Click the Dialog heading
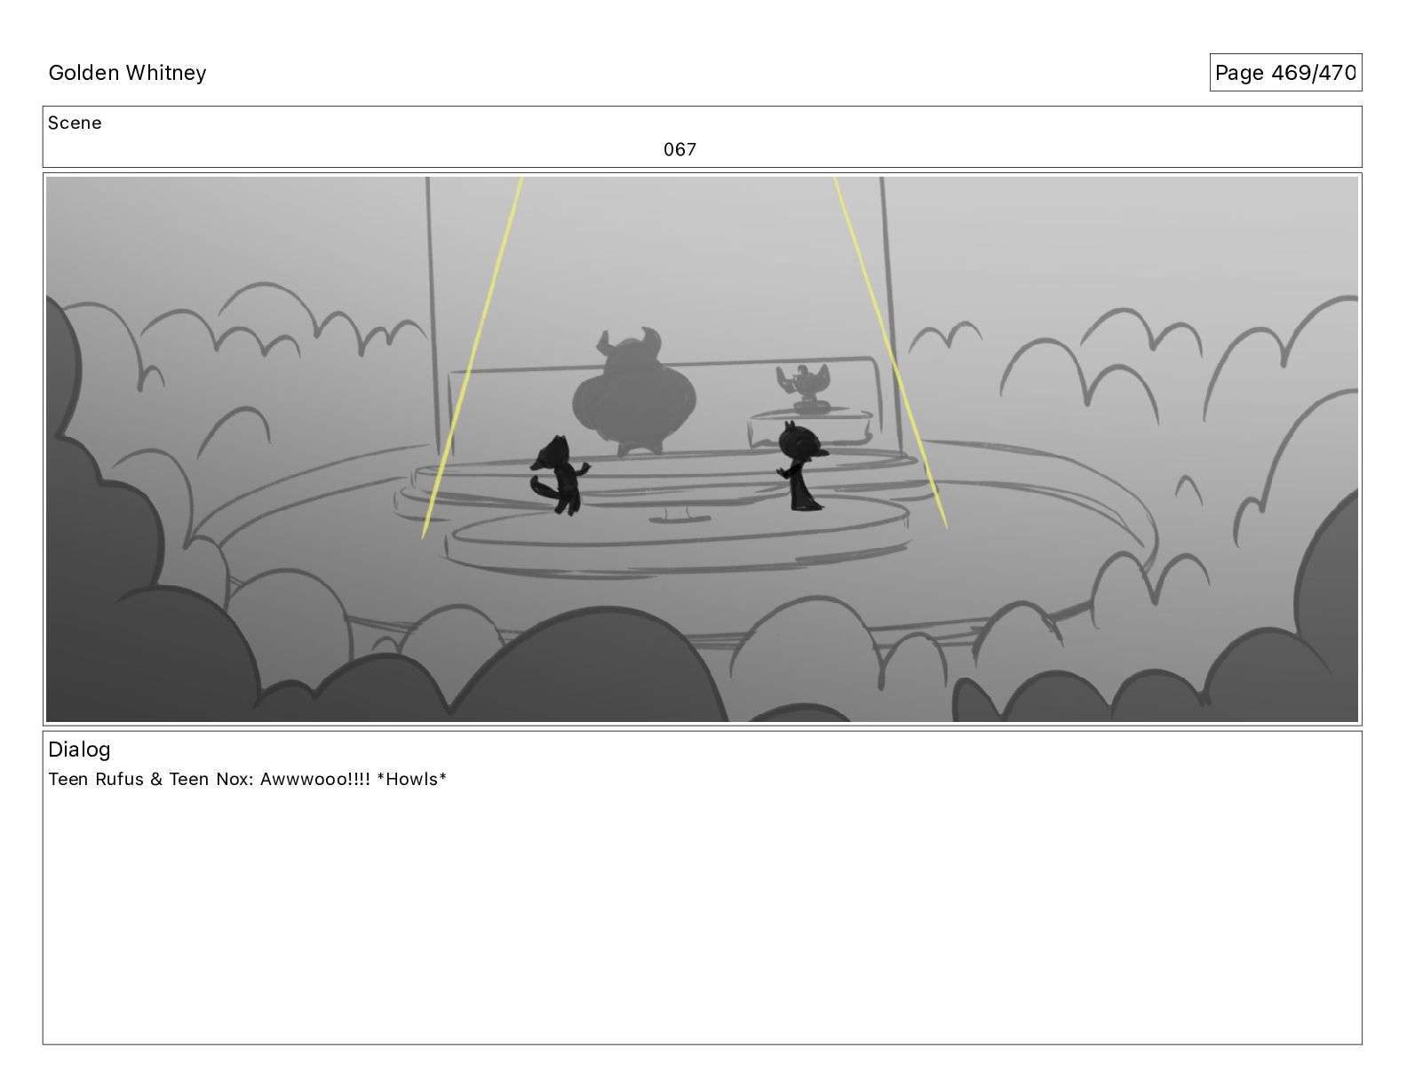The height and width of the screenshot is (1087, 1407). pyautogui.click(x=79, y=750)
